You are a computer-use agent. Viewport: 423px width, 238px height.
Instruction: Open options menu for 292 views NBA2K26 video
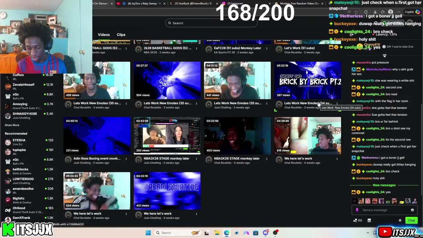click(x=196, y=159)
